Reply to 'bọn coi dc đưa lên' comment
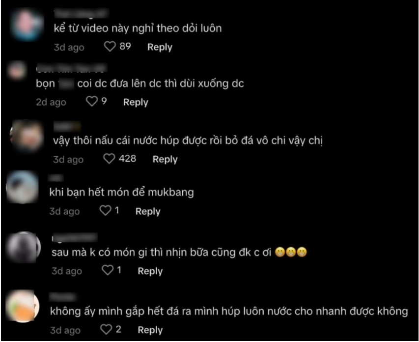 click(x=136, y=102)
